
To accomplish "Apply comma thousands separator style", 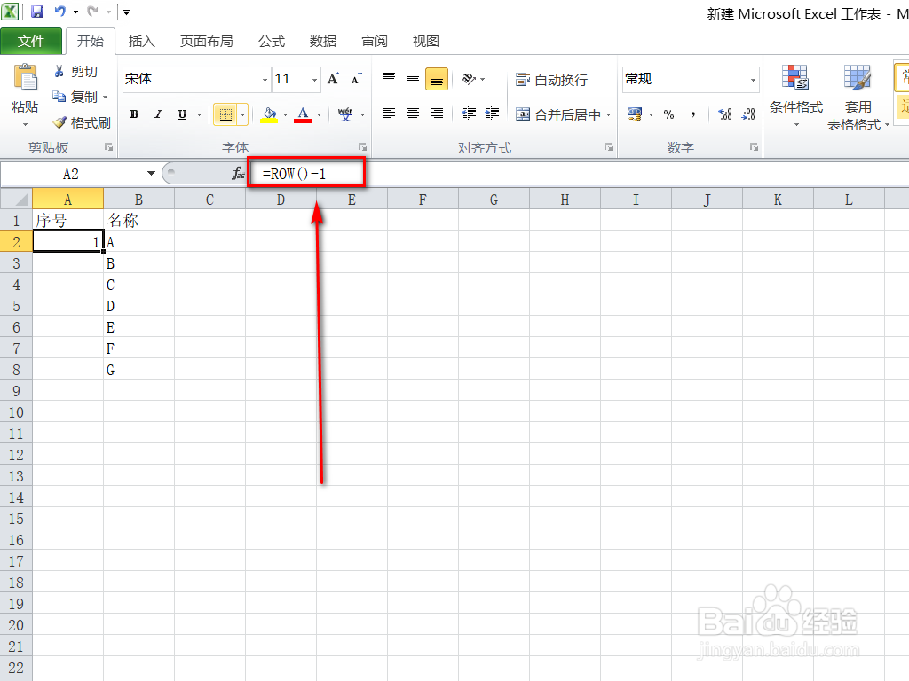I will click(x=693, y=114).
